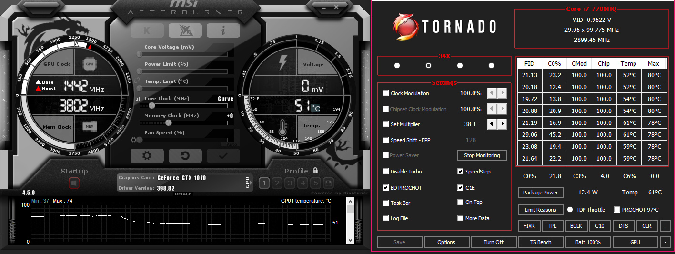The width and height of the screenshot is (675, 254).
Task: Select profile slot 3 in Afterburner
Action: [290, 183]
